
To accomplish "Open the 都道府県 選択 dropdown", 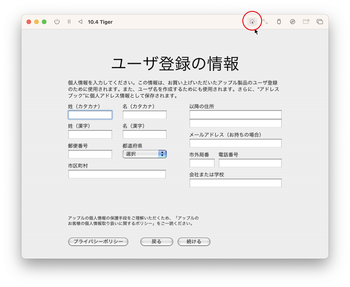I will coord(145,154).
